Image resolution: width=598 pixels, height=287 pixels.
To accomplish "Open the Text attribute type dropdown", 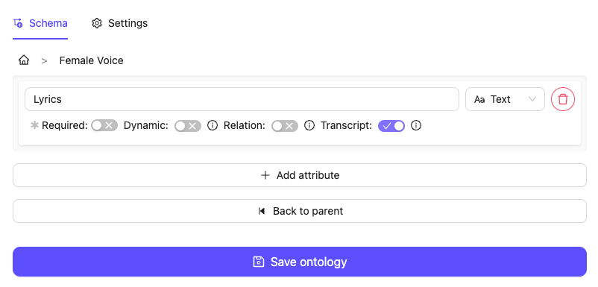I will (505, 99).
